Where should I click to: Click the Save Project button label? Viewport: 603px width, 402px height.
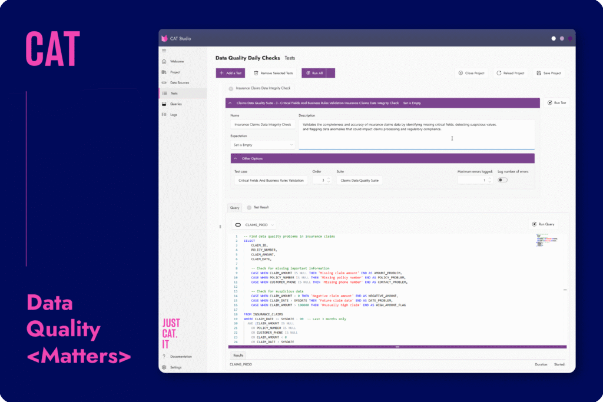tap(552, 73)
